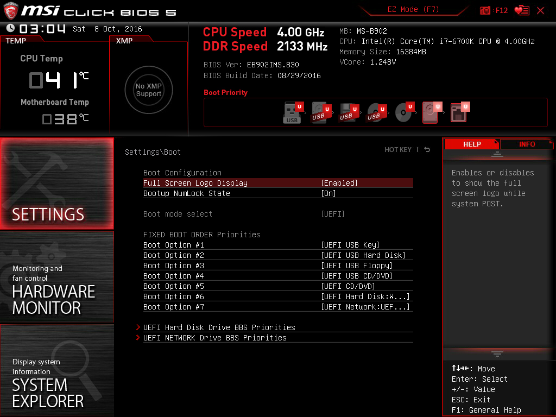This screenshot has width=556, height=417.
Task: Select the CD/DVD disc boot priority icon
Action: [x=405, y=112]
